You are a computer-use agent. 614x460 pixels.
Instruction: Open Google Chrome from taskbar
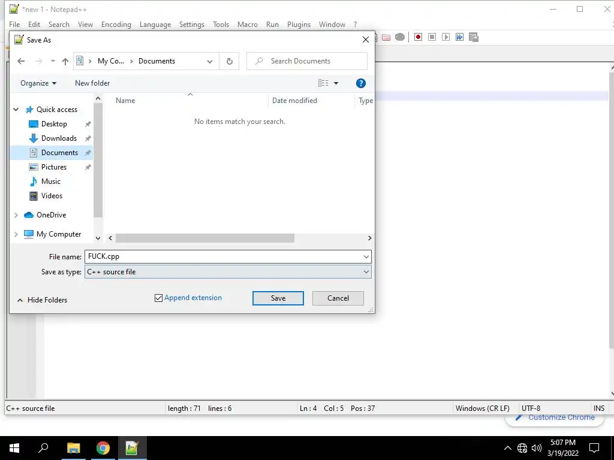click(x=103, y=448)
